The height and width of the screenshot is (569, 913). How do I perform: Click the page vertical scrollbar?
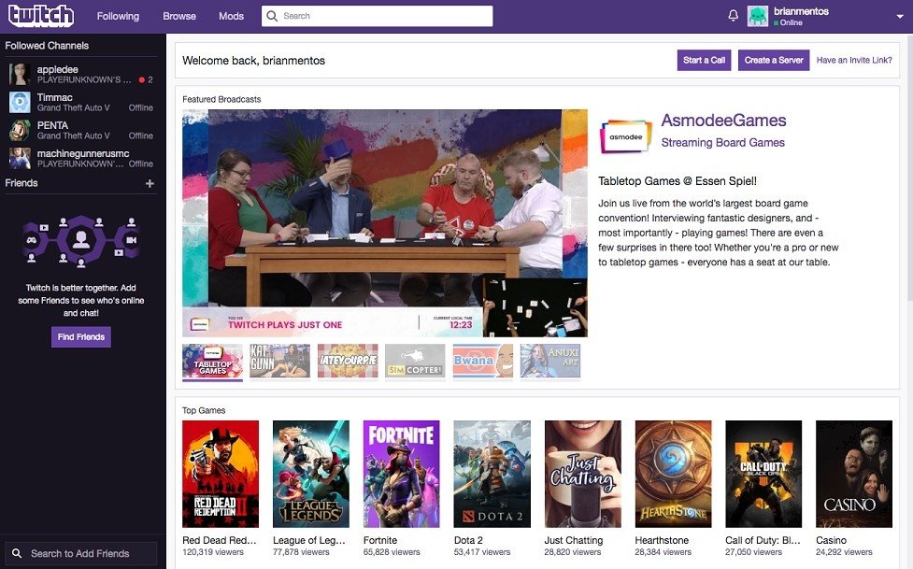coord(909,166)
